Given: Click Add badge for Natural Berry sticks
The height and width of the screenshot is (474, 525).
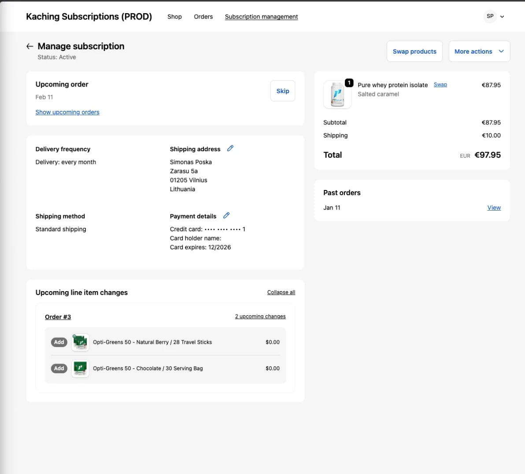Looking at the screenshot, I should [59, 342].
